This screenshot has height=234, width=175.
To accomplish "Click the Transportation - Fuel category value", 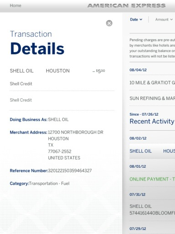I will tap(49, 183).
